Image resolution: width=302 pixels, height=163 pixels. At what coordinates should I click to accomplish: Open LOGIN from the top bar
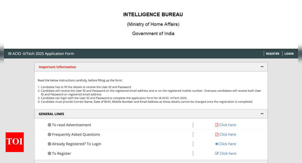(289, 53)
